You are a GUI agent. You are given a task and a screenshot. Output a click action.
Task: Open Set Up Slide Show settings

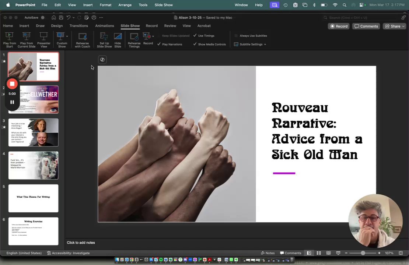[104, 36]
